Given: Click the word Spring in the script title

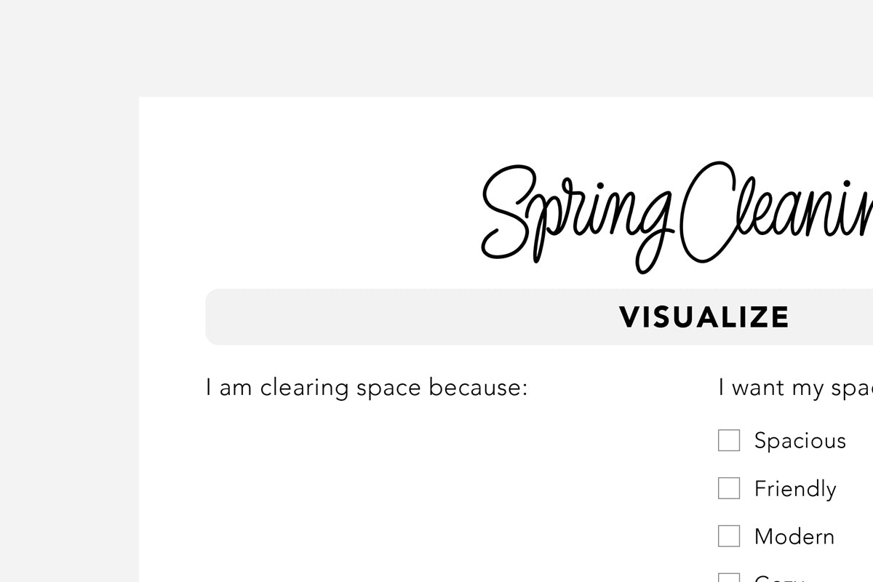Looking at the screenshot, I should (575, 211).
